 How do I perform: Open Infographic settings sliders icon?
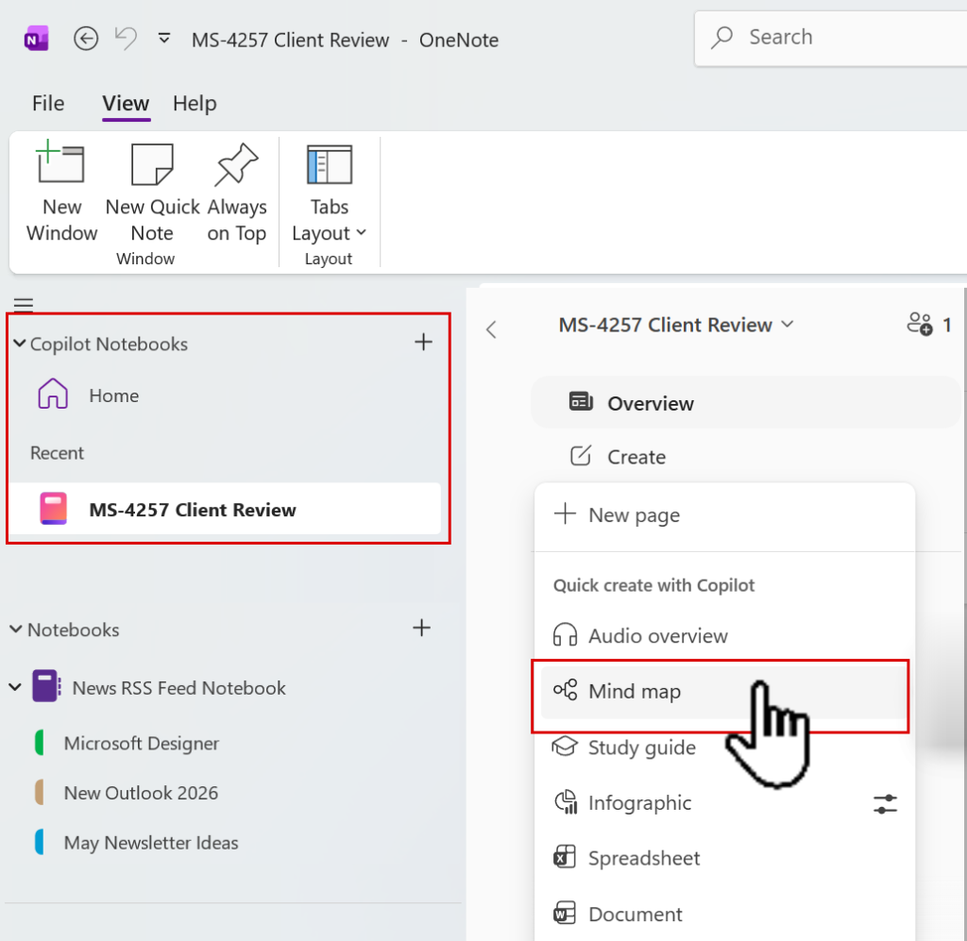[885, 803]
